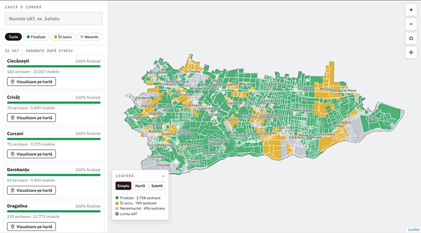Click the Mânăstirea label on map
This screenshot has height=233, width=421.
coord(218,140)
